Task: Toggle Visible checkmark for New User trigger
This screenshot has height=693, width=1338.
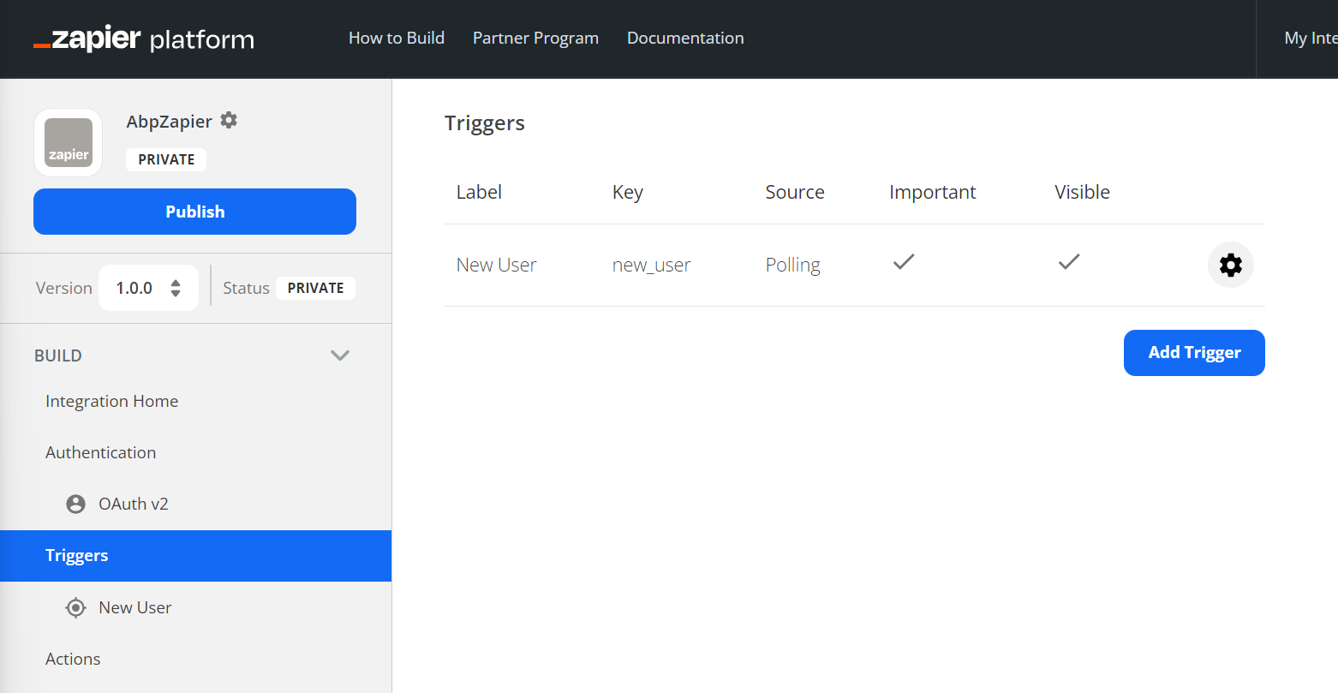Action: coord(1069,262)
